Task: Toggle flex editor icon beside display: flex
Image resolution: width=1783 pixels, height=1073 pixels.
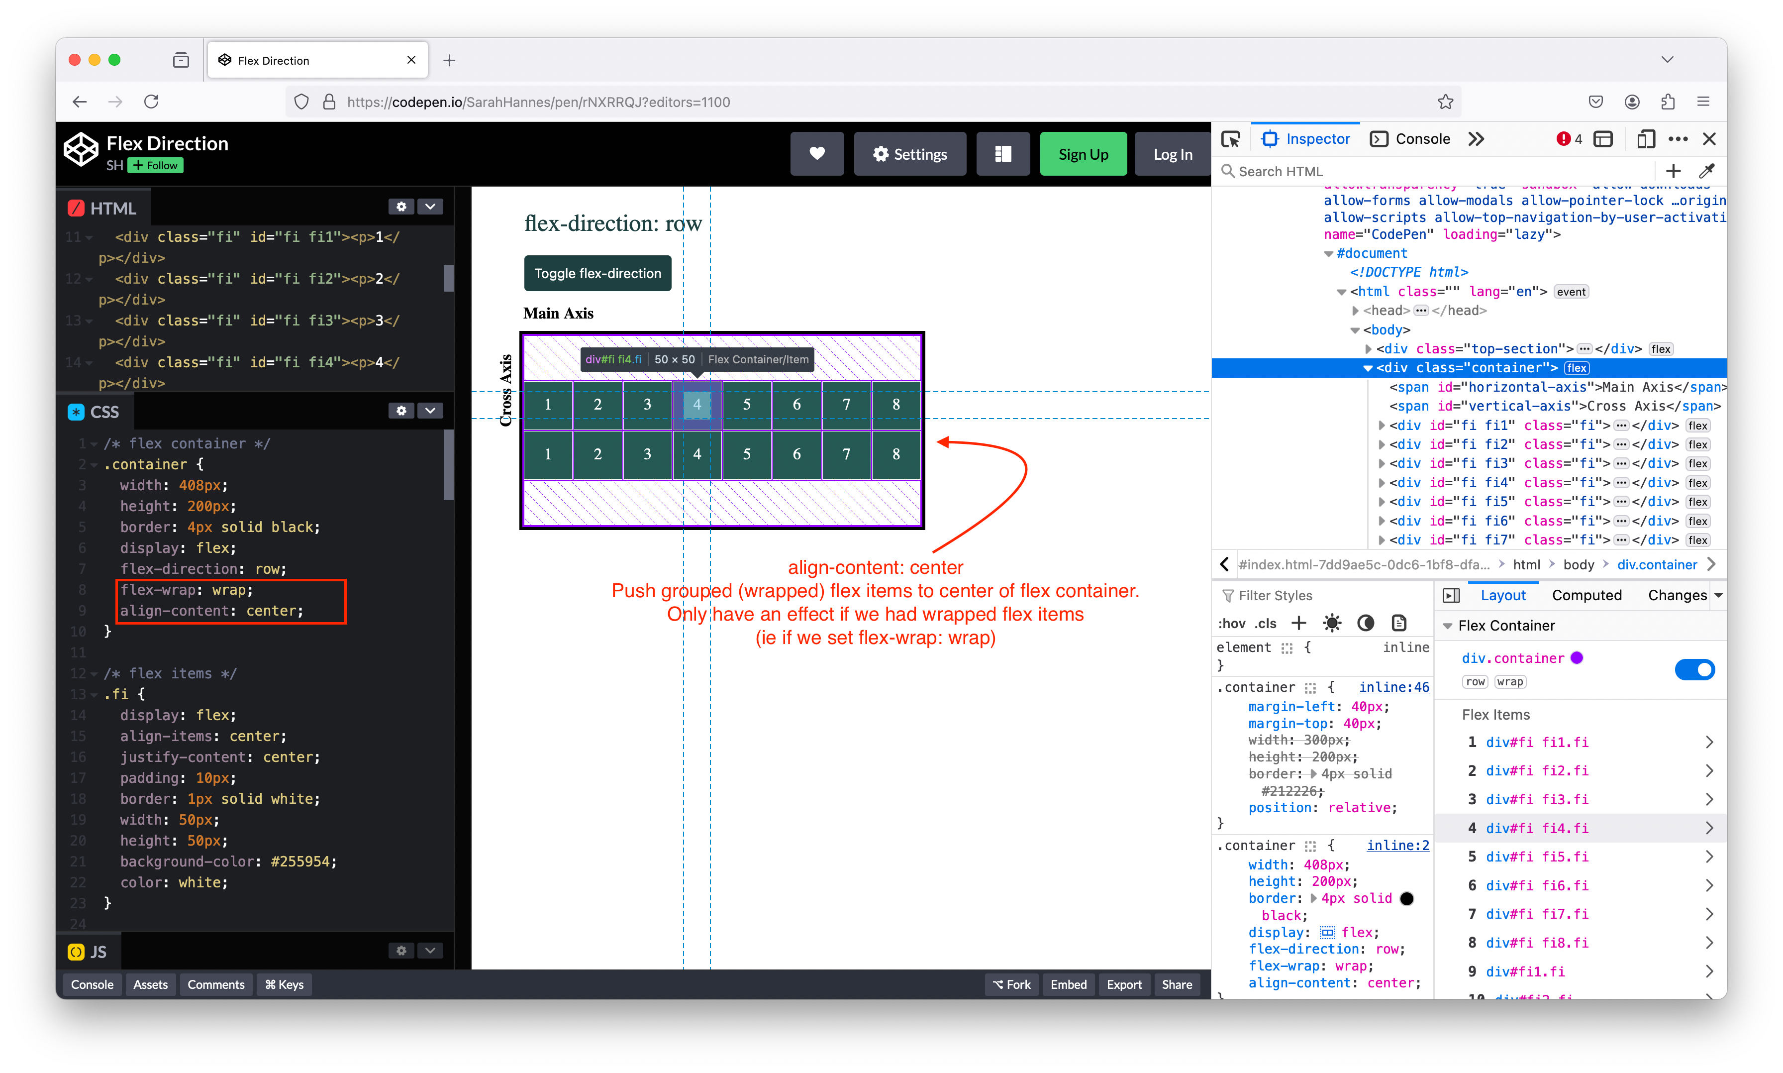Action: point(1328,933)
